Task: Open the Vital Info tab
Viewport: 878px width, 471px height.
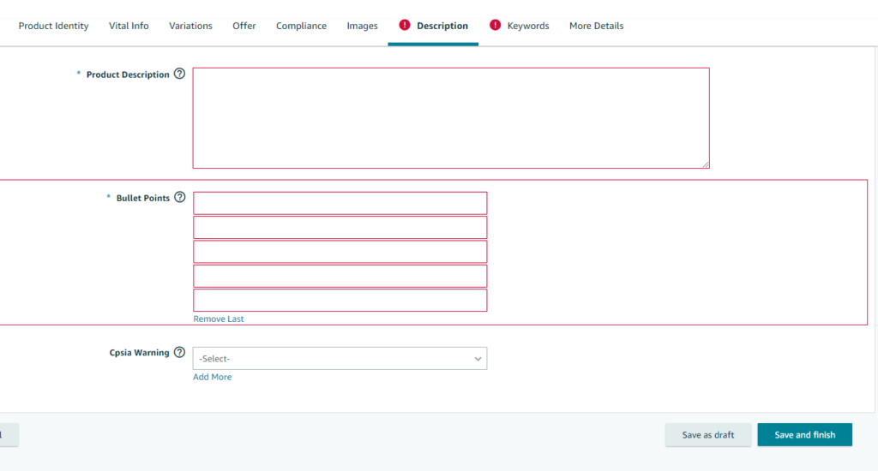Action: tap(129, 26)
